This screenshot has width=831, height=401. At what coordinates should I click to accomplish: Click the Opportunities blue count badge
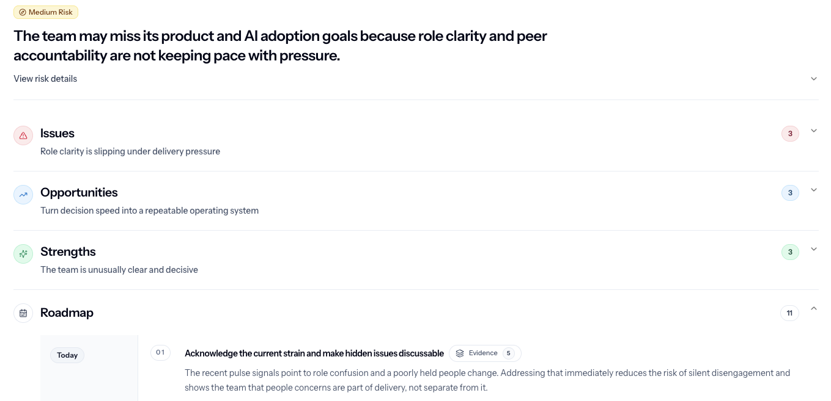pyautogui.click(x=790, y=193)
